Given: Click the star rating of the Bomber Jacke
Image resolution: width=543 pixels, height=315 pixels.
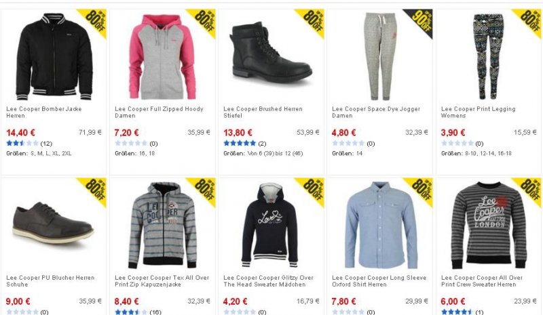Looking at the screenshot, I should coord(22,143).
